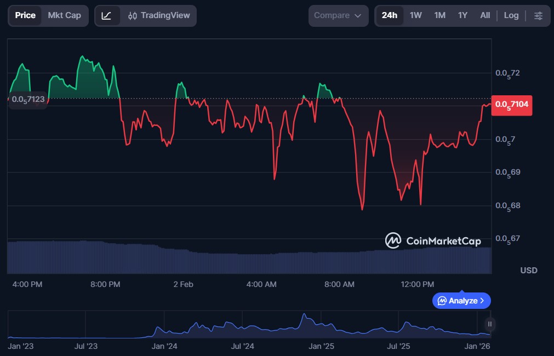Image resolution: width=554 pixels, height=356 pixels.
Task: Switch to TradingView candlestick chart
Action: click(158, 15)
